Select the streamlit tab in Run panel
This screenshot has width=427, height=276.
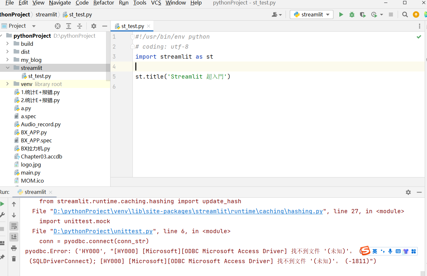coord(35,192)
